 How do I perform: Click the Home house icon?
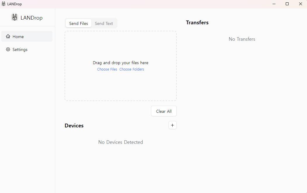pos(8,36)
